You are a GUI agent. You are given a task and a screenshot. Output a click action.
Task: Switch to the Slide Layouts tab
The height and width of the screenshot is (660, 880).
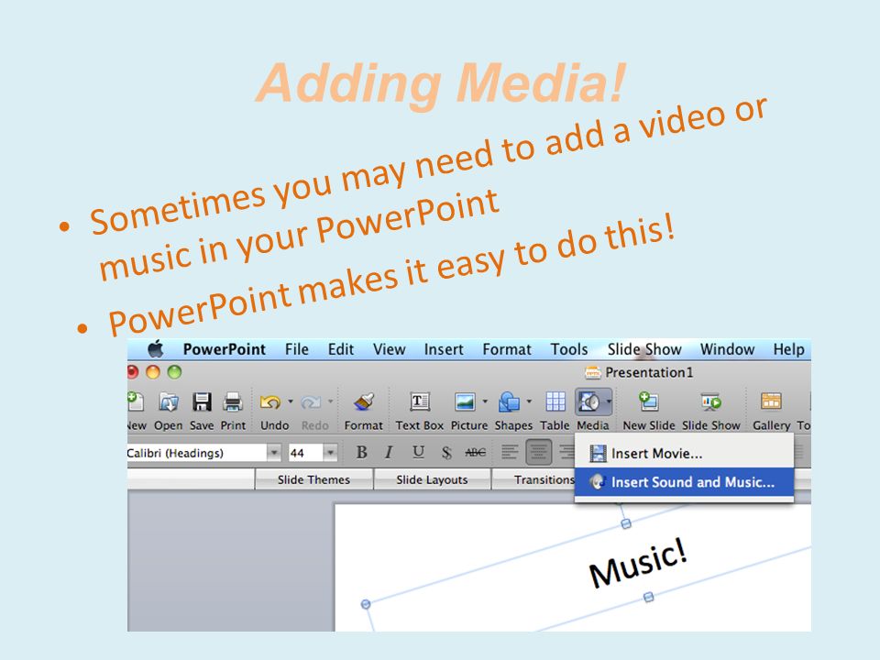click(x=432, y=479)
